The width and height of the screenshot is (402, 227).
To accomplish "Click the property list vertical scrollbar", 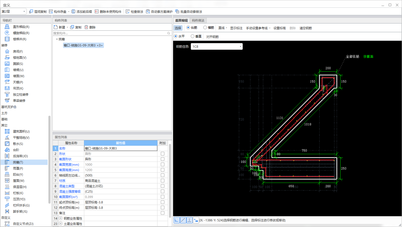I will point(170,181).
